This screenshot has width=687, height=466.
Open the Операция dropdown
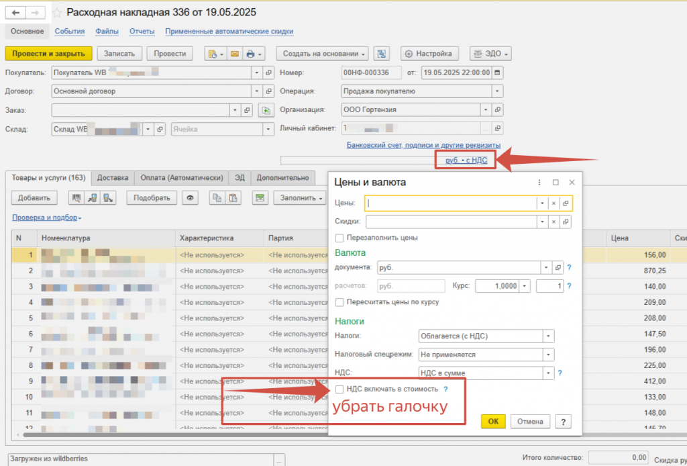pos(496,91)
